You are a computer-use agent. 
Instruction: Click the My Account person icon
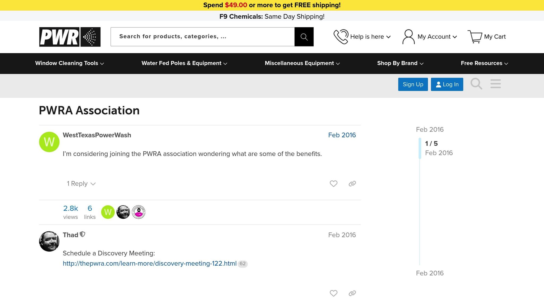tap(408, 37)
